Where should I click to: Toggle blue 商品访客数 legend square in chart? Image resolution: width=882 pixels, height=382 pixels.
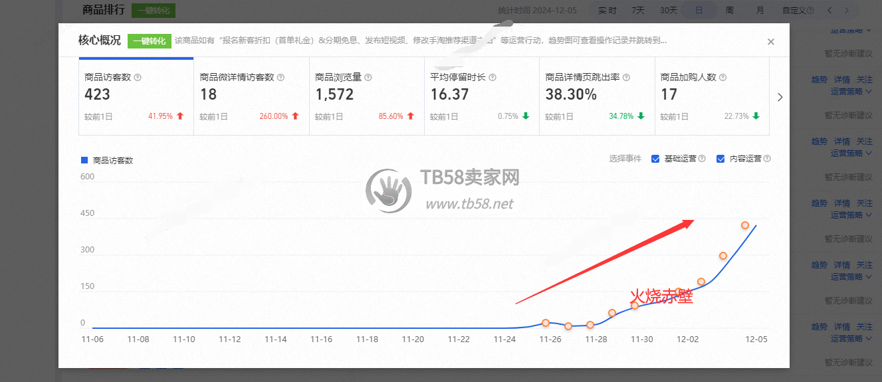84,160
